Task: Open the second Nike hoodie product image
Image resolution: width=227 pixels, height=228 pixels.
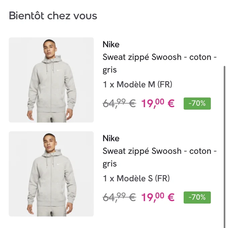Action: [51, 174]
